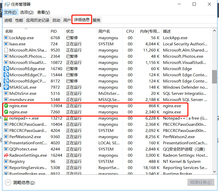Click the msmdsrv.exe process icon
Image resolution: width=219 pixels, height=192 pixels.
6,100
